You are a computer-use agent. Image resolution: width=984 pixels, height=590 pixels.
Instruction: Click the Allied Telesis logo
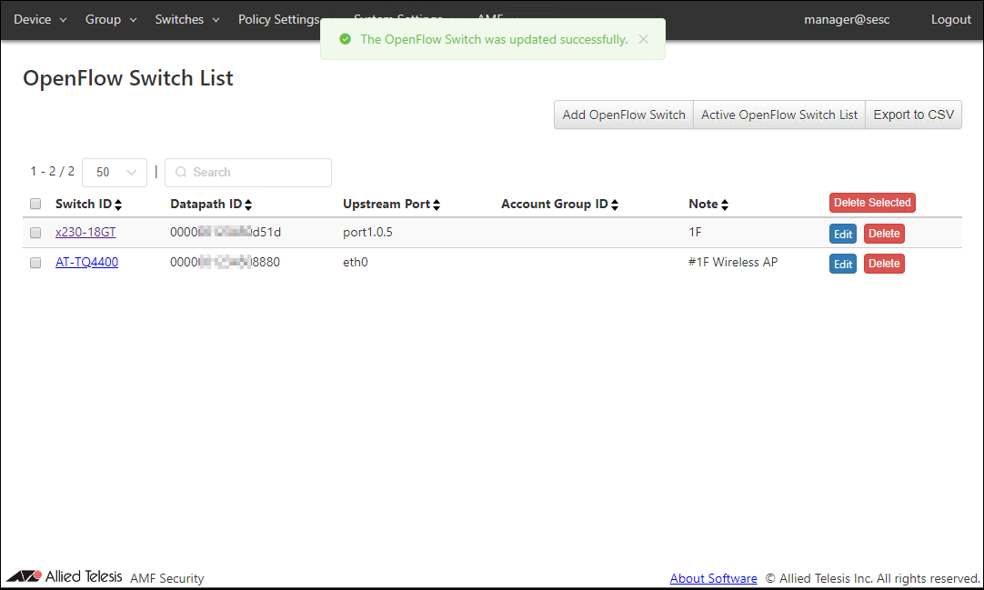point(64,577)
